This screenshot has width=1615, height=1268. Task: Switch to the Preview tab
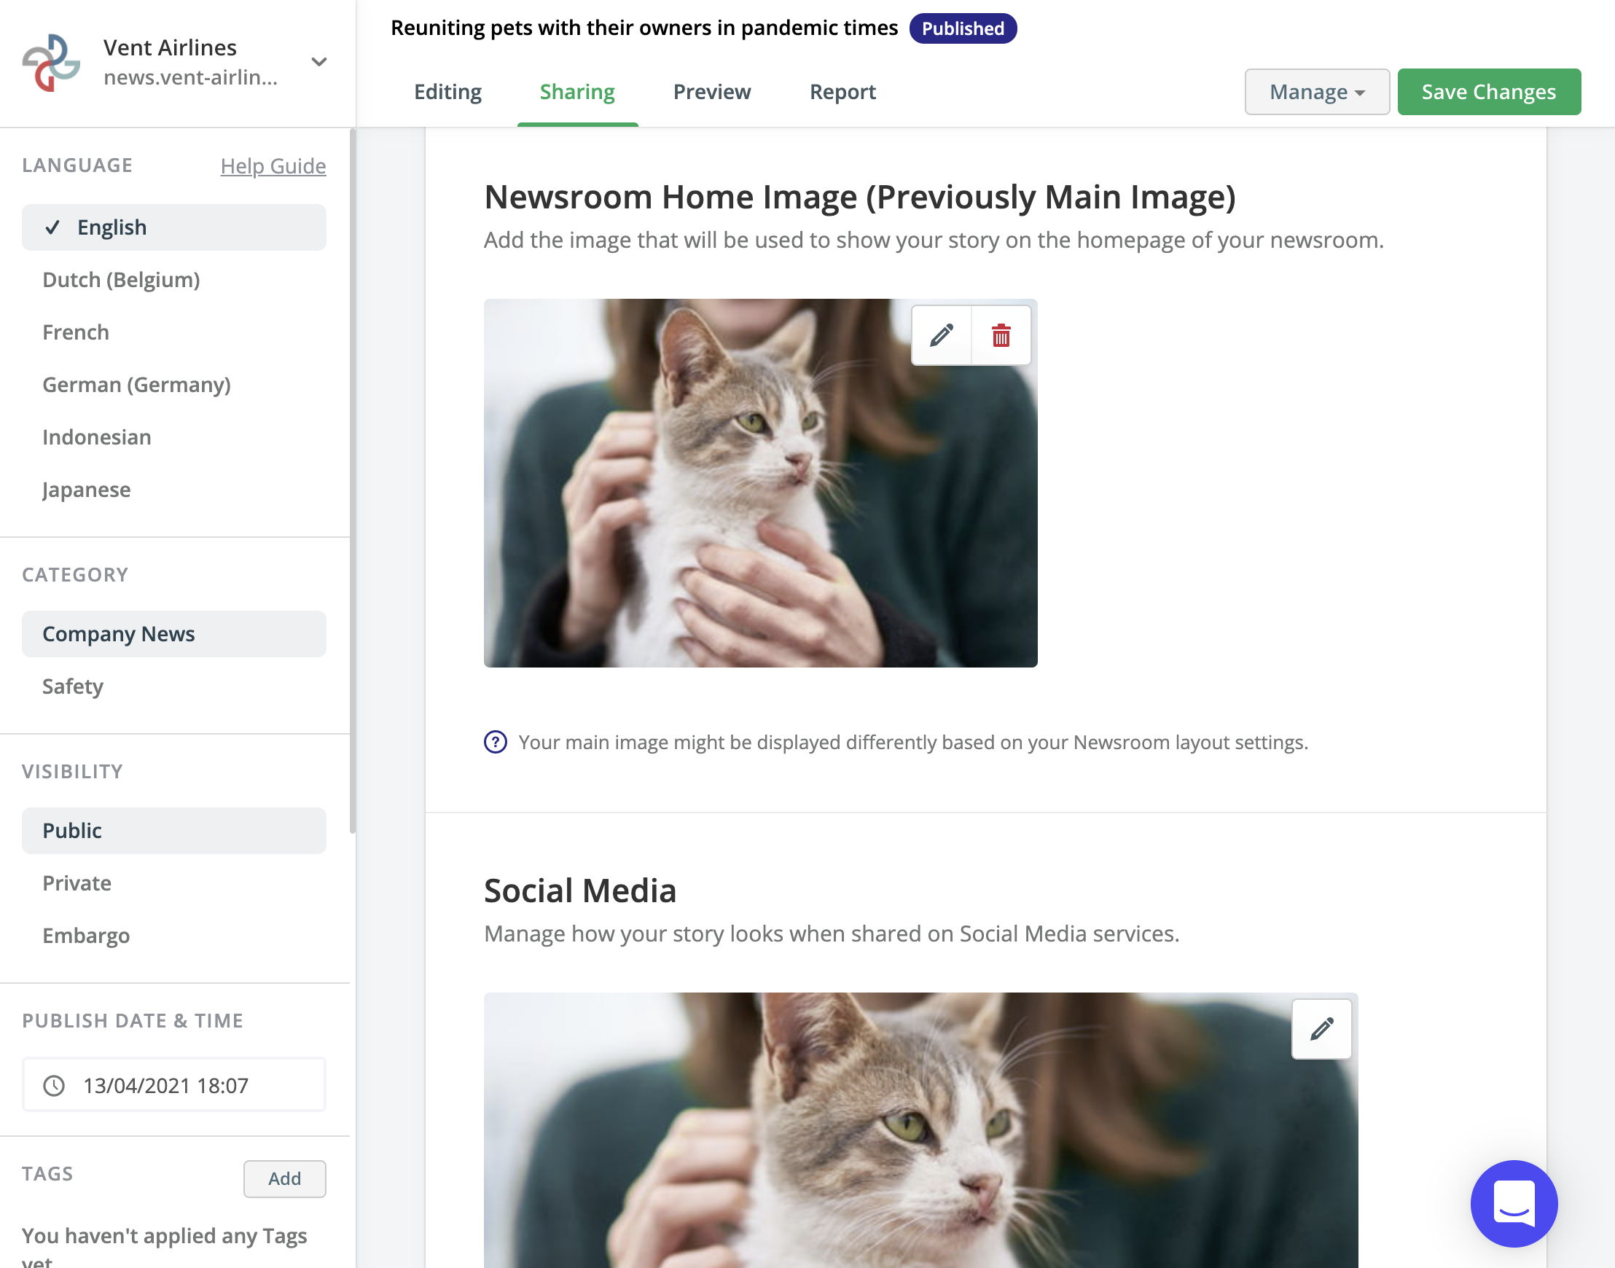[712, 90]
